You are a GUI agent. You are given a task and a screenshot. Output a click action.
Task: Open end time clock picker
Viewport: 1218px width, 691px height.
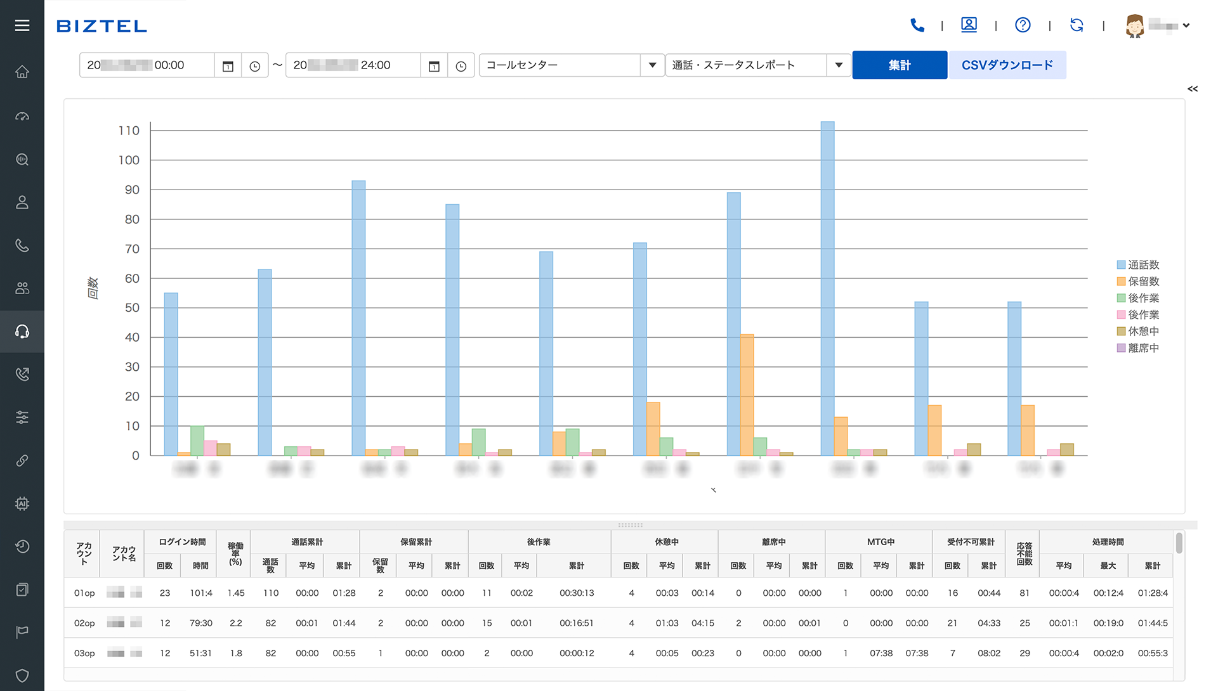click(461, 65)
